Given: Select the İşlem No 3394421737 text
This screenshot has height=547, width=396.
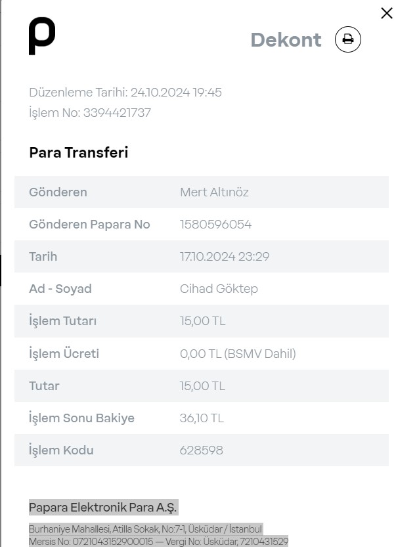Looking at the screenshot, I should click(90, 113).
